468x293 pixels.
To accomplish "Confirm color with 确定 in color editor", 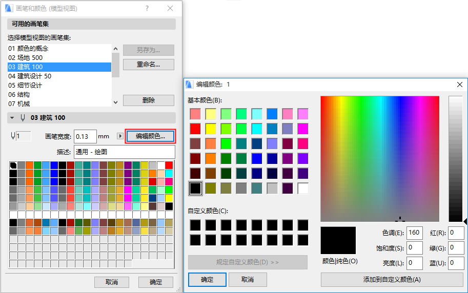I will pos(207,280).
